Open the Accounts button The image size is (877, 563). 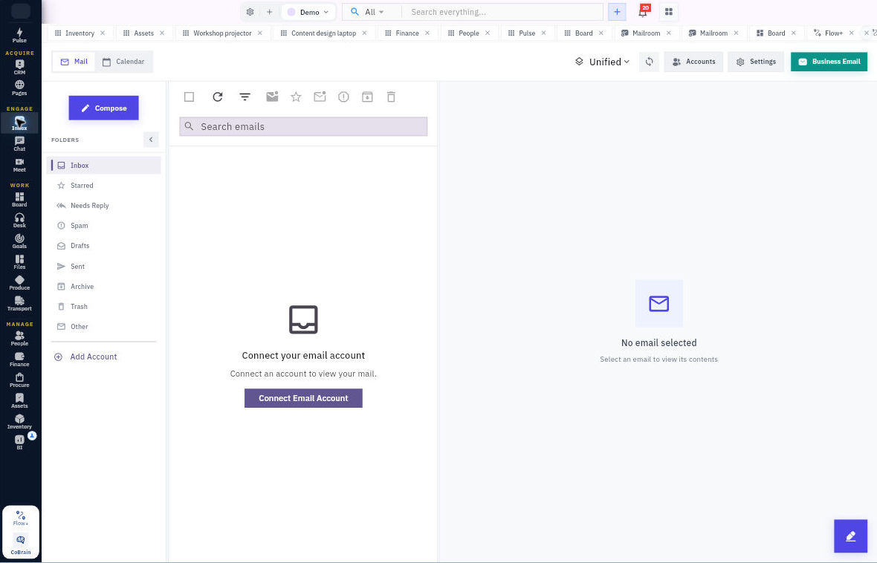click(693, 62)
